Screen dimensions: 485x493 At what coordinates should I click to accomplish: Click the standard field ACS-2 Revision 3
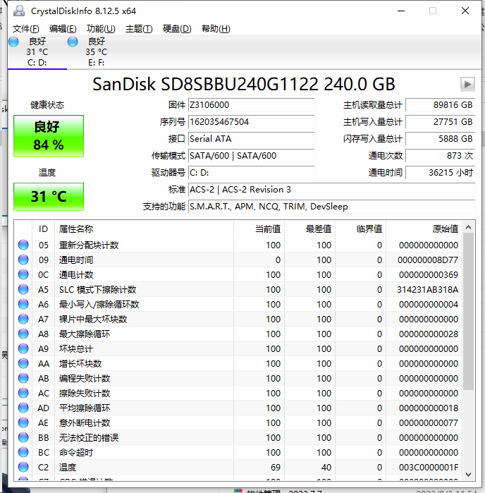(x=331, y=190)
